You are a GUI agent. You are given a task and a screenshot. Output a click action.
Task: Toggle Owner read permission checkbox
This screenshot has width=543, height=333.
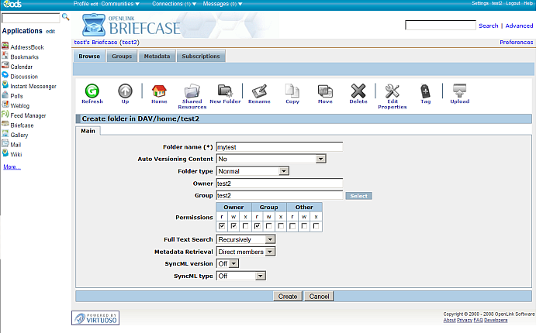click(223, 226)
